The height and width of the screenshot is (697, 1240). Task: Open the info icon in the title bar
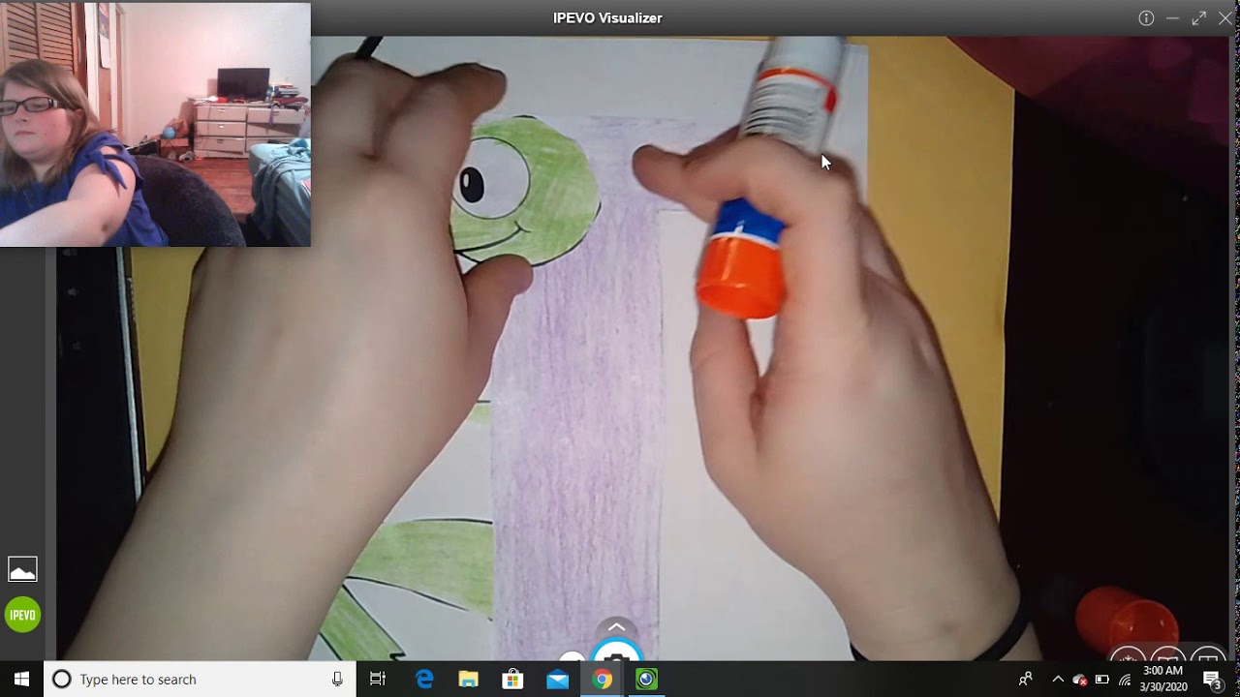pyautogui.click(x=1146, y=18)
